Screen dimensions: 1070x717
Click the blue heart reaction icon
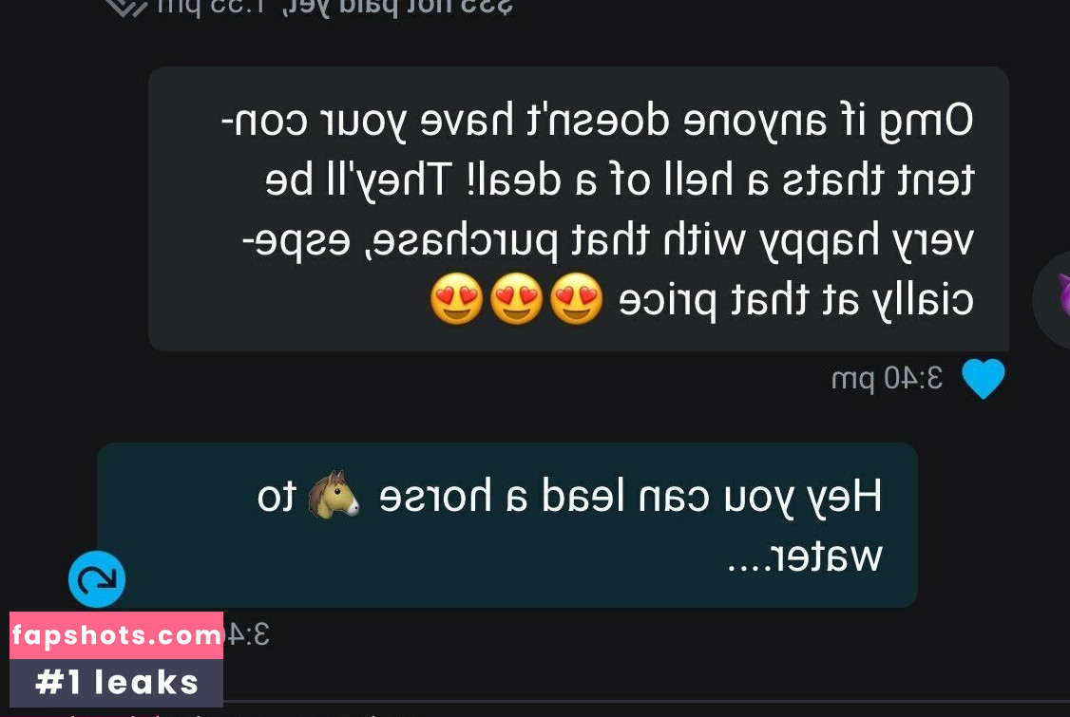[x=984, y=379]
